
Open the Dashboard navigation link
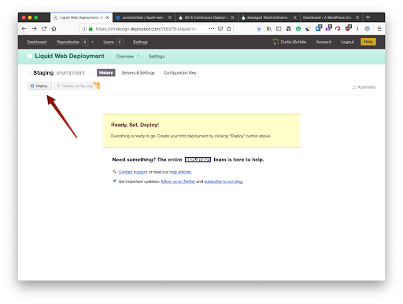pyautogui.click(x=37, y=42)
